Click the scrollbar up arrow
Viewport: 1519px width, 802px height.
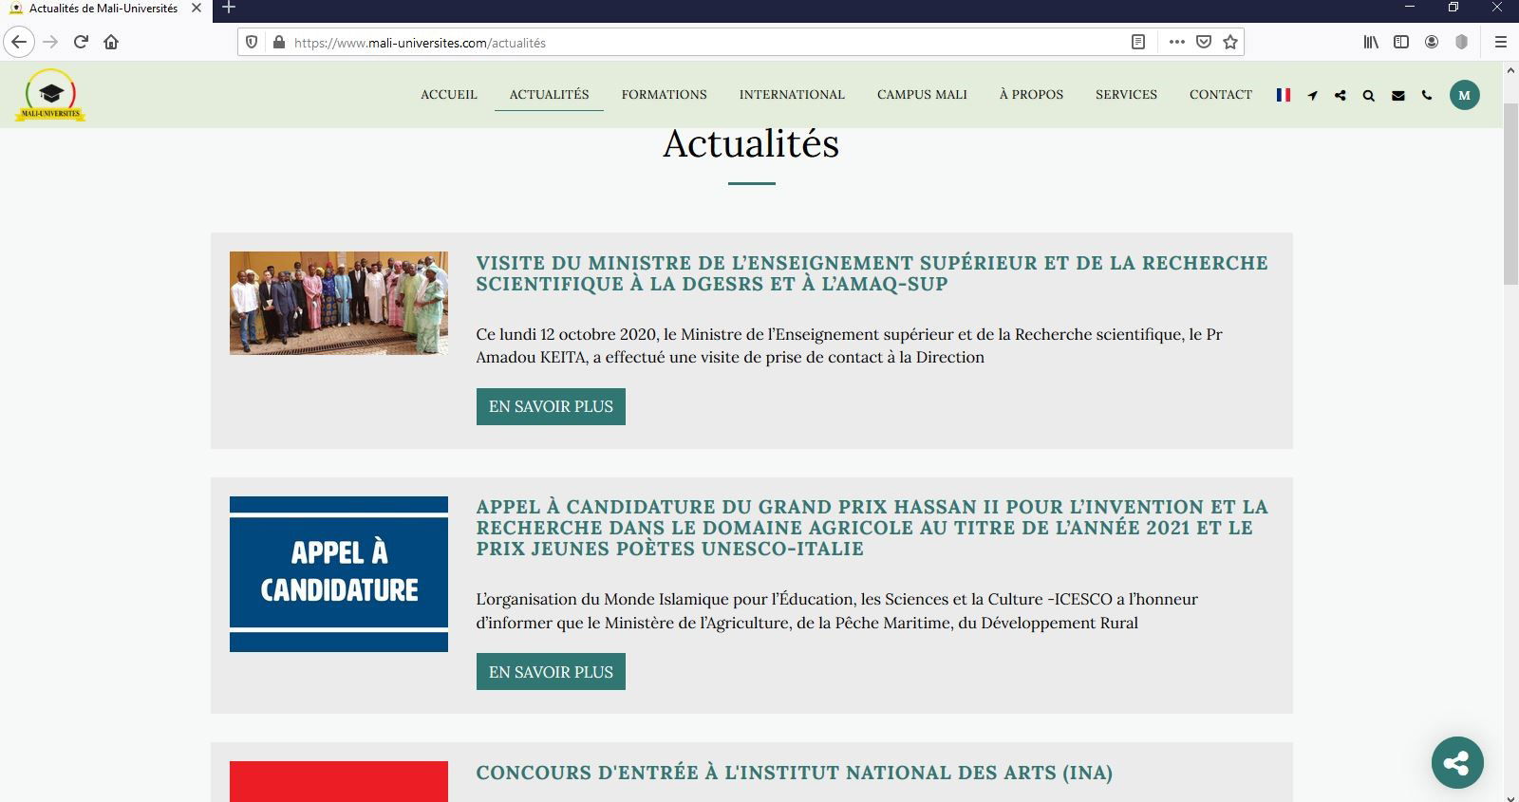point(1510,70)
